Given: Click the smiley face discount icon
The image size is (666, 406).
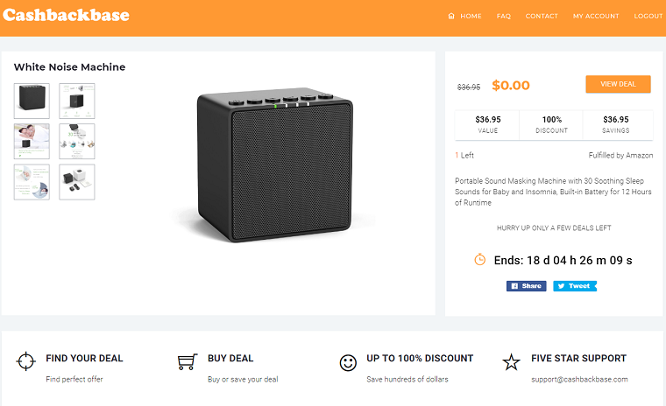Looking at the screenshot, I should coord(348,363).
